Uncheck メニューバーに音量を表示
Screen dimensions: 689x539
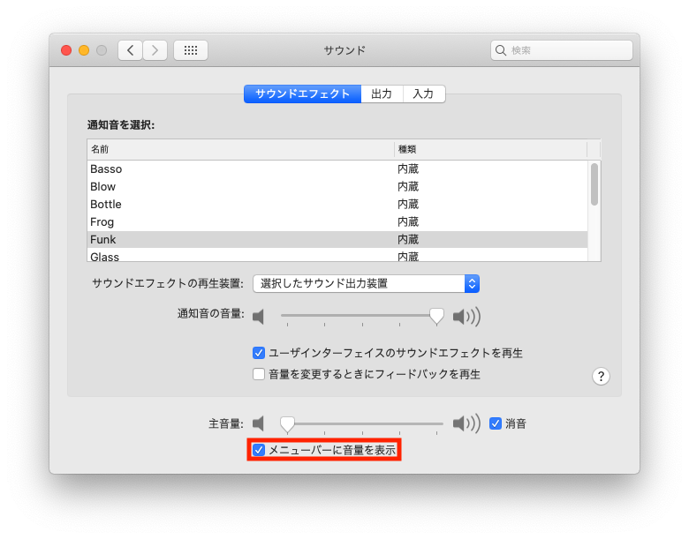[259, 450]
